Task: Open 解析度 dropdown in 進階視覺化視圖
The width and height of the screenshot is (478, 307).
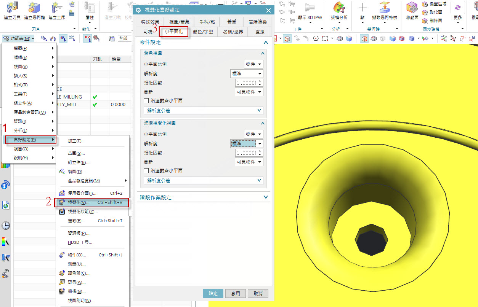Action: coord(247,143)
